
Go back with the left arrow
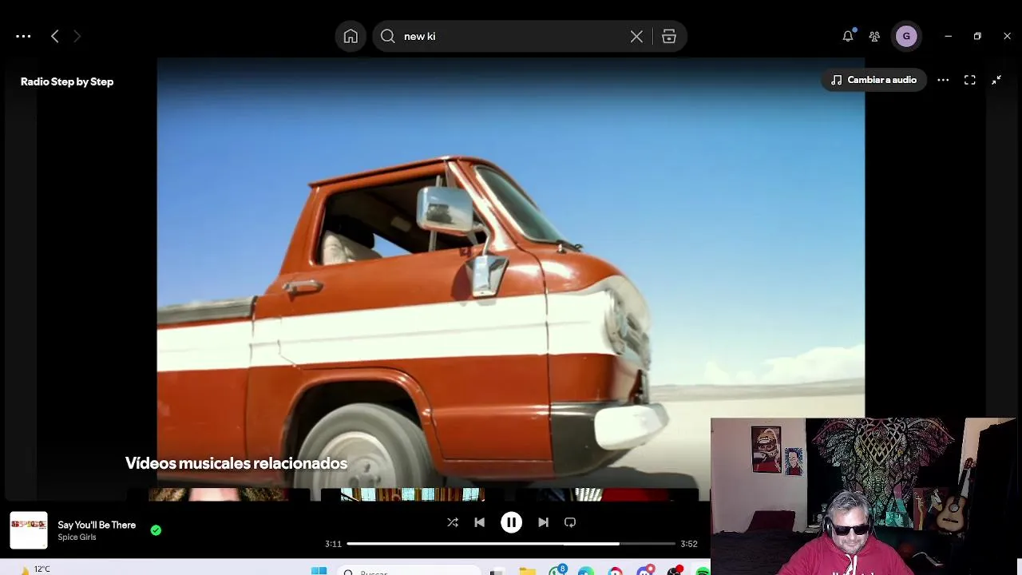[x=54, y=36]
